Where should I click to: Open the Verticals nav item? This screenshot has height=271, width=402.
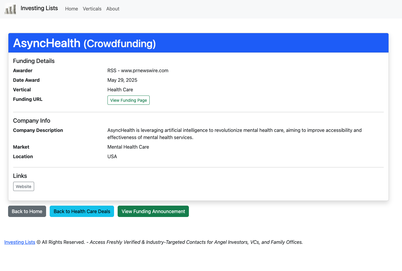click(x=92, y=9)
